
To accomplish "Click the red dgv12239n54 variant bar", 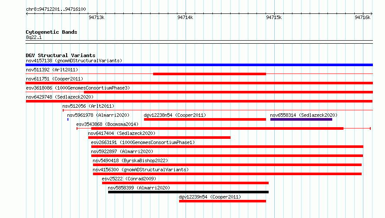I will 222,201.
